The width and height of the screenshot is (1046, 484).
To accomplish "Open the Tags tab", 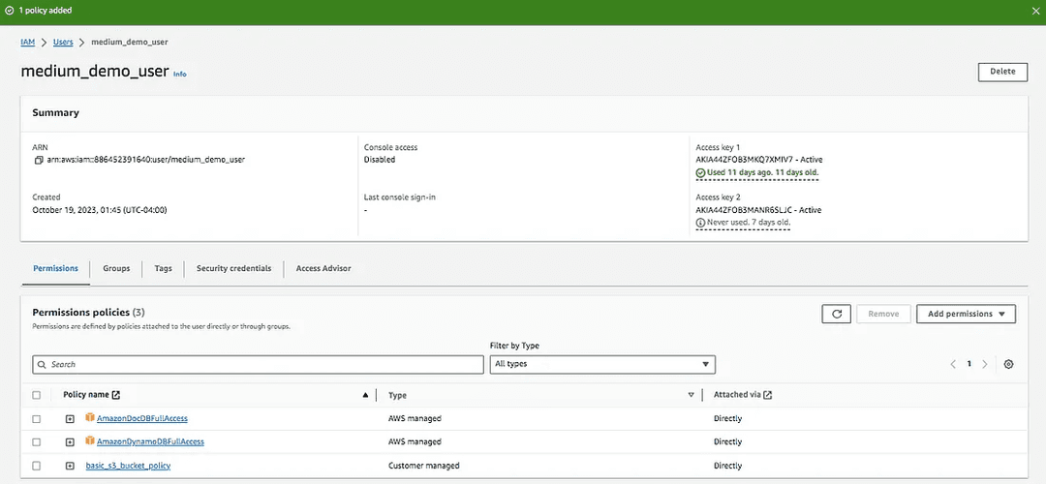I will 163,269.
